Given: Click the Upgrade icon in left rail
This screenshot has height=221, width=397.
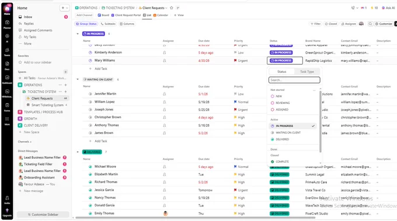Looking at the screenshot, I should (x=7, y=211).
